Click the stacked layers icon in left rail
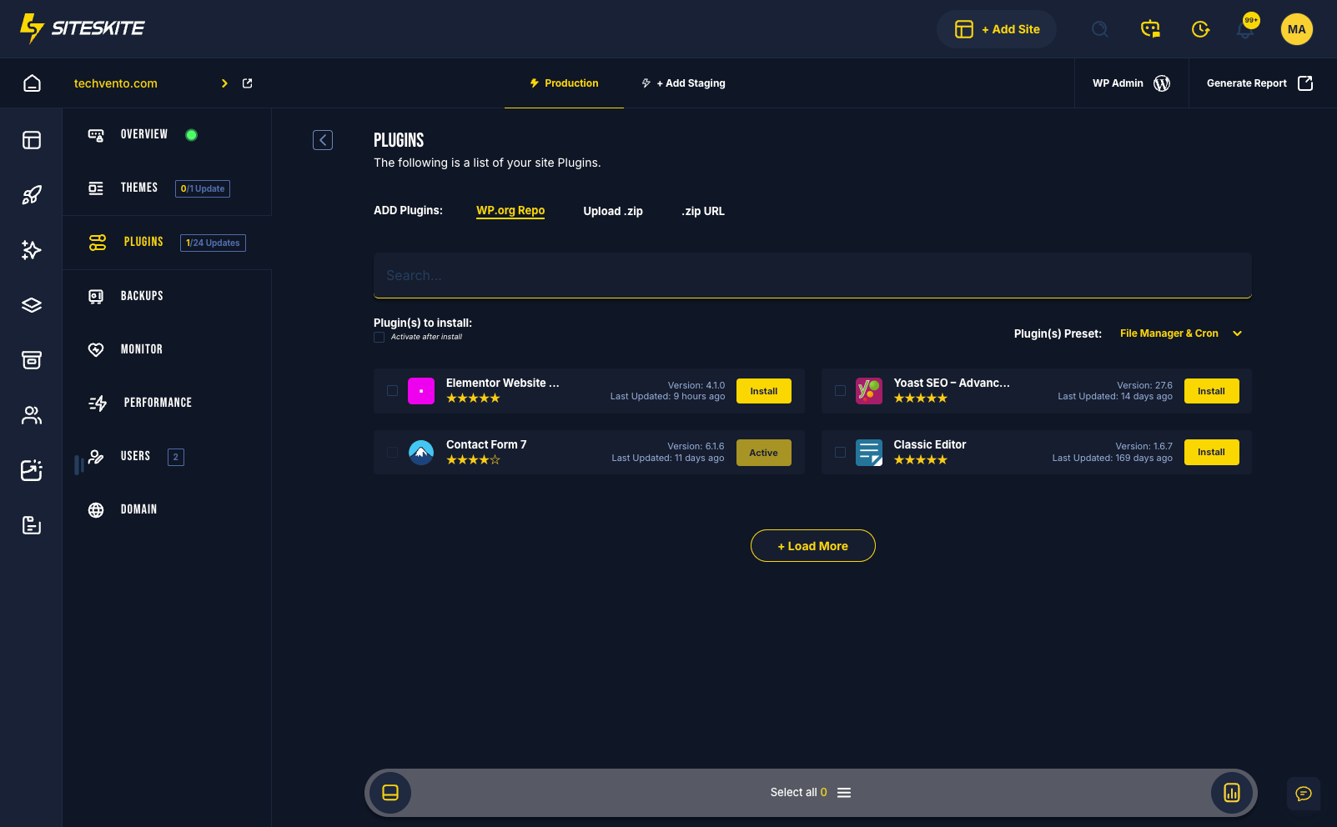The image size is (1337, 827). click(x=32, y=305)
